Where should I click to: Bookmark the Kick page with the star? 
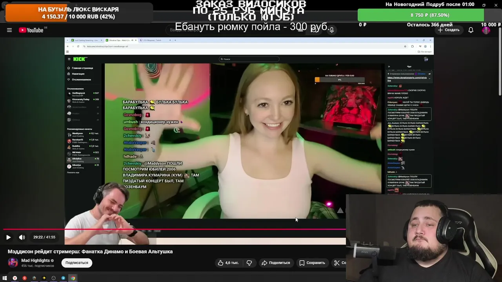pos(405,46)
